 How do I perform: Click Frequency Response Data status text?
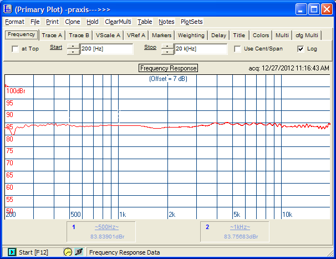125,252
